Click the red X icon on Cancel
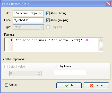 tap(91, 85)
